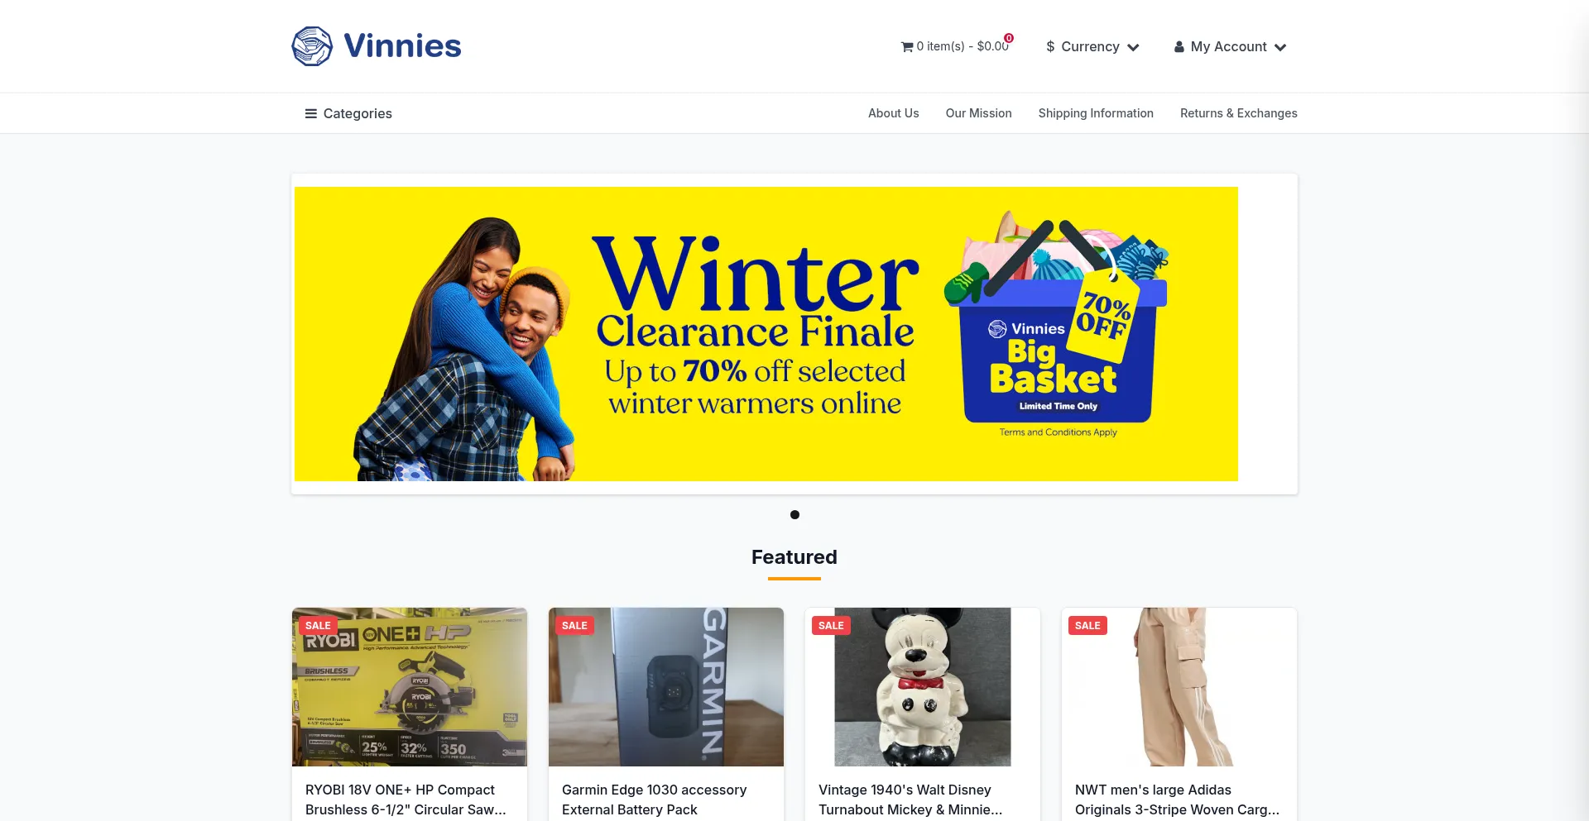
Task: Open Garmin Edge 1030 product thumbnail
Action: tap(666, 687)
